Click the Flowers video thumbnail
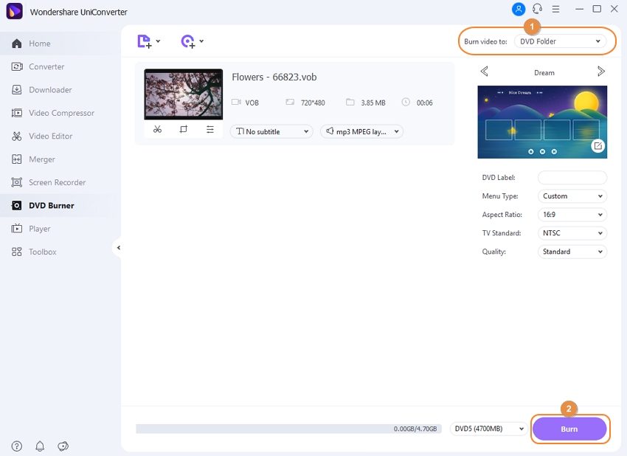Screen dimensions: 627x456 [184, 94]
